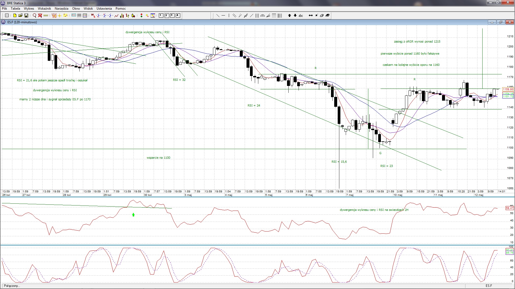Restore the ES.F chart child window

pos(501,22)
